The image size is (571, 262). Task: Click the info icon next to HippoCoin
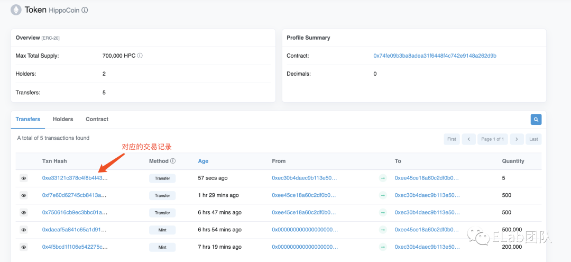(85, 10)
